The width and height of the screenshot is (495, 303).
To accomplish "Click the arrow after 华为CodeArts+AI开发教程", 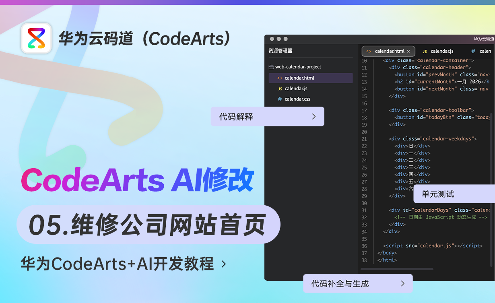I will pos(224,264).
